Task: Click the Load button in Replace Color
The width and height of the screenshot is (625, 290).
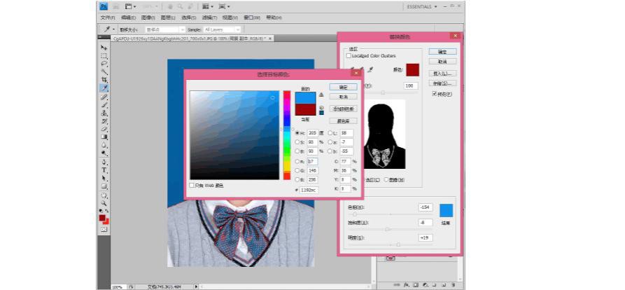Action: click(x=442, y=74)
